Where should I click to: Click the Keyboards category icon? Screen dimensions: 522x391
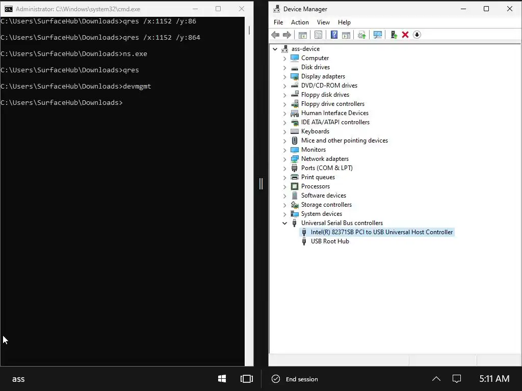pos(295,131)
